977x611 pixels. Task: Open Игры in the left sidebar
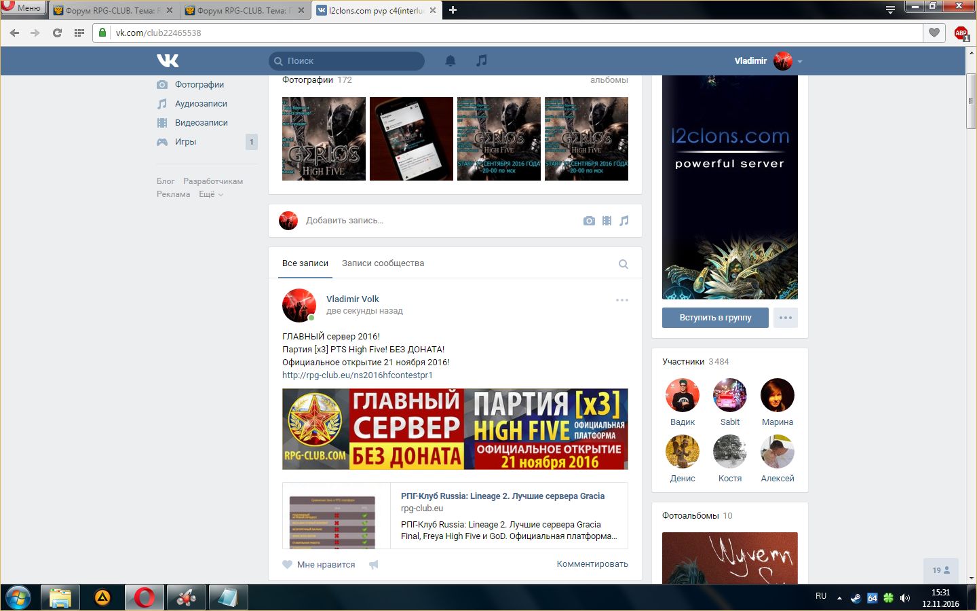tap(185, 142)
